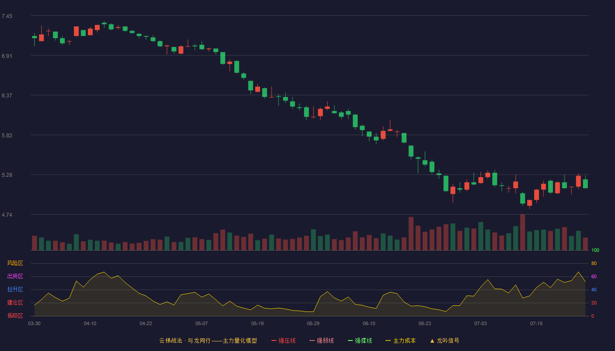Click the 06-10 date label
615x351 pixels.
(x=369, y=323)
